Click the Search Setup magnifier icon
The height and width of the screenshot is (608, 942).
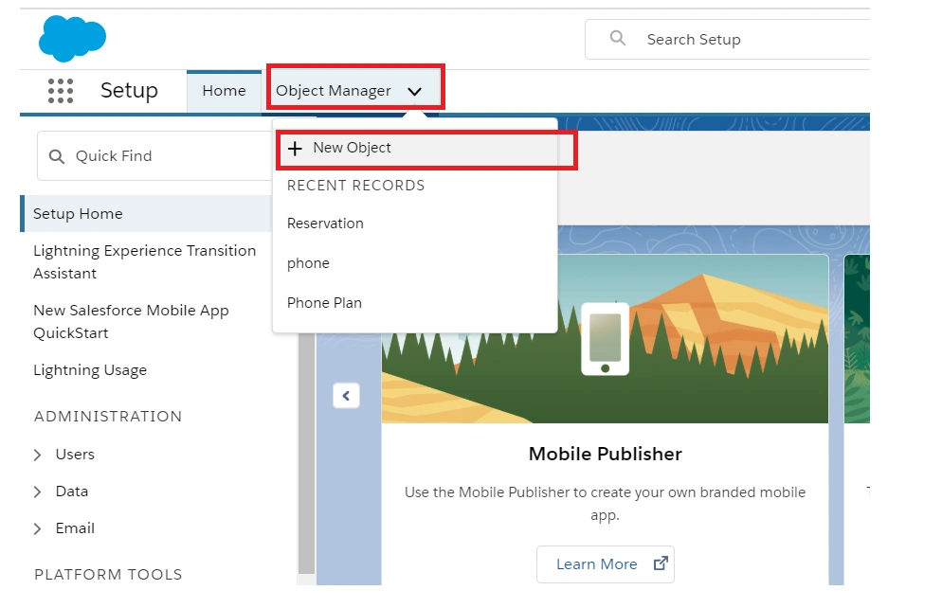point(618,39)
